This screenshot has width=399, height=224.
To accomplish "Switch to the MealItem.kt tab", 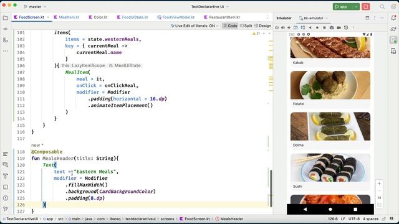I will pos(67,17).
